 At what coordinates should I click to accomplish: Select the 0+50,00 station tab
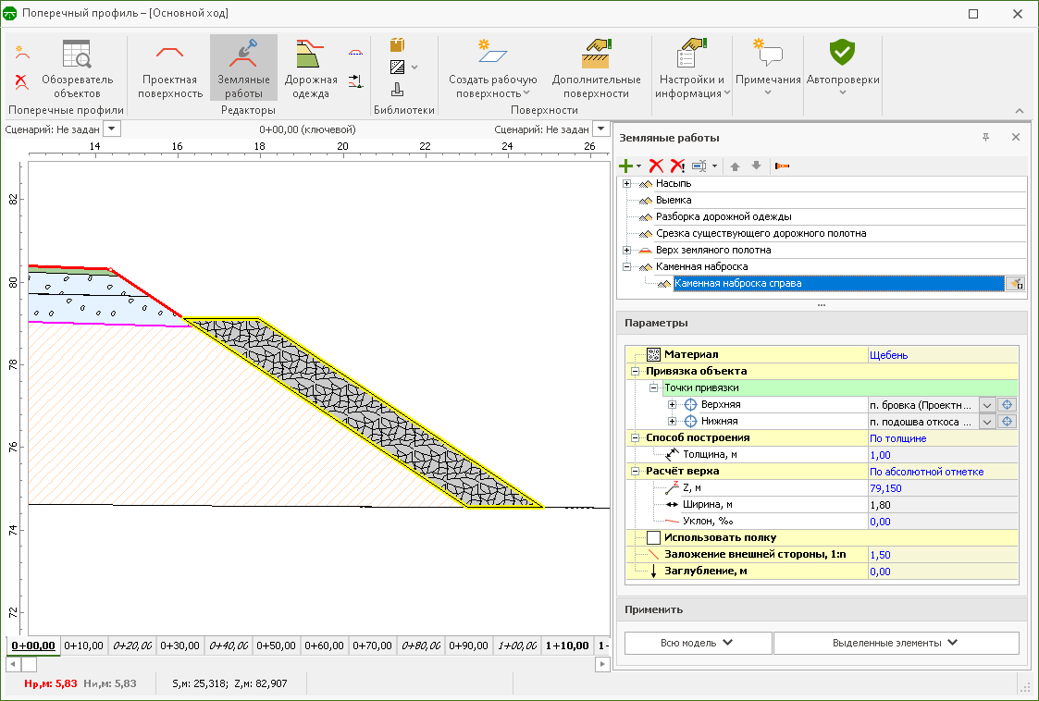pyautogui.click(x=278, y=646)
